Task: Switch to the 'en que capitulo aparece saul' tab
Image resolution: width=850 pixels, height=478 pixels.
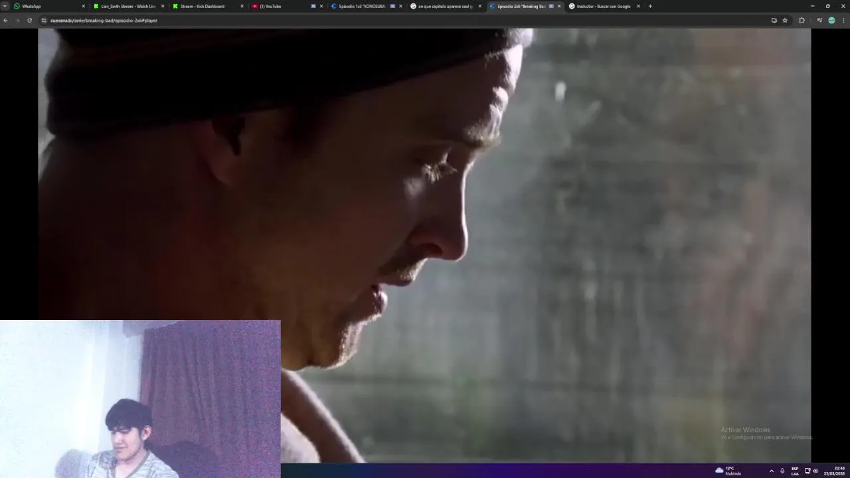Action: click(445, 6)
